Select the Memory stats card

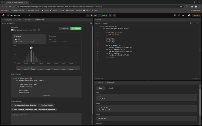(x=64, y=39)
